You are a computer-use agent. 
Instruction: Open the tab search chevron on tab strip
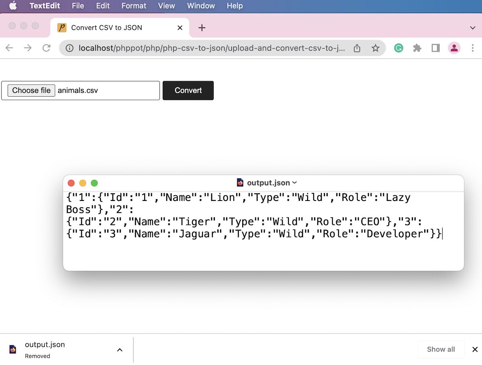point(472,28)
